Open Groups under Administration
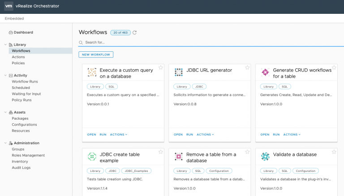344x196 pixels. (x=18, y=149)
